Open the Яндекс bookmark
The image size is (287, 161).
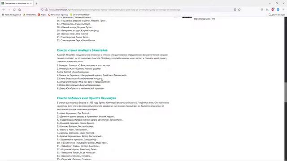42,15
